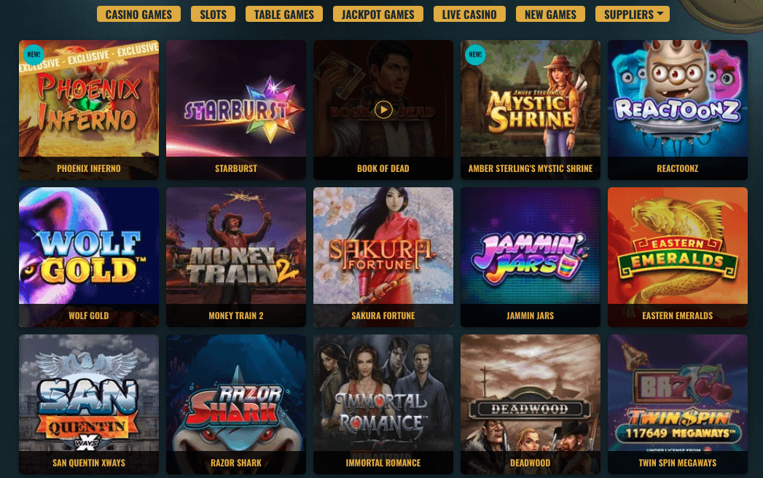This screenshot has height=478, width=763.
Task: Click the NEW! badge on Mystic Shrine
Action: [x=475, y=55]
